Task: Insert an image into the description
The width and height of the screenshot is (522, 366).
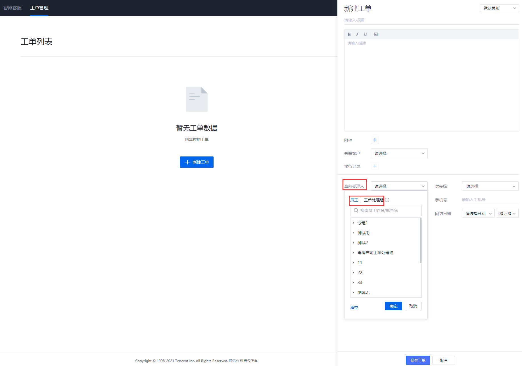Action: [x=376, y=34]
